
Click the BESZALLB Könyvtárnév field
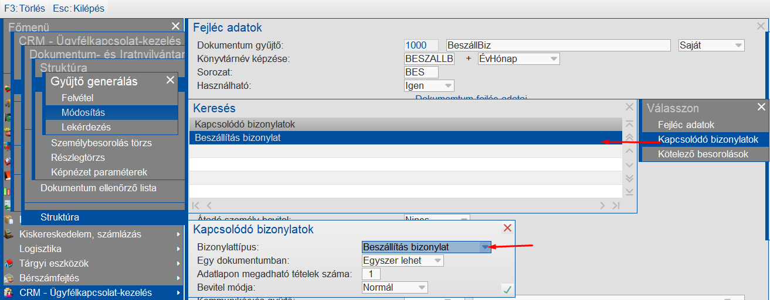[x=429, y=58]
